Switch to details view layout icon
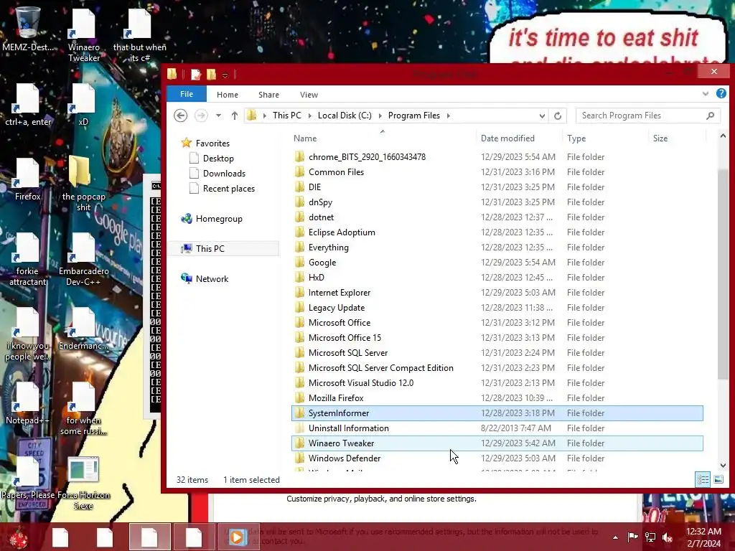Image resolution: width=735 pixels, height=551 pixels. [x=703, y=479]
